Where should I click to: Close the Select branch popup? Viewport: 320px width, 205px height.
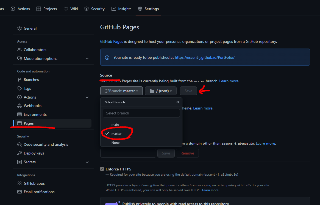coord(178,102)
